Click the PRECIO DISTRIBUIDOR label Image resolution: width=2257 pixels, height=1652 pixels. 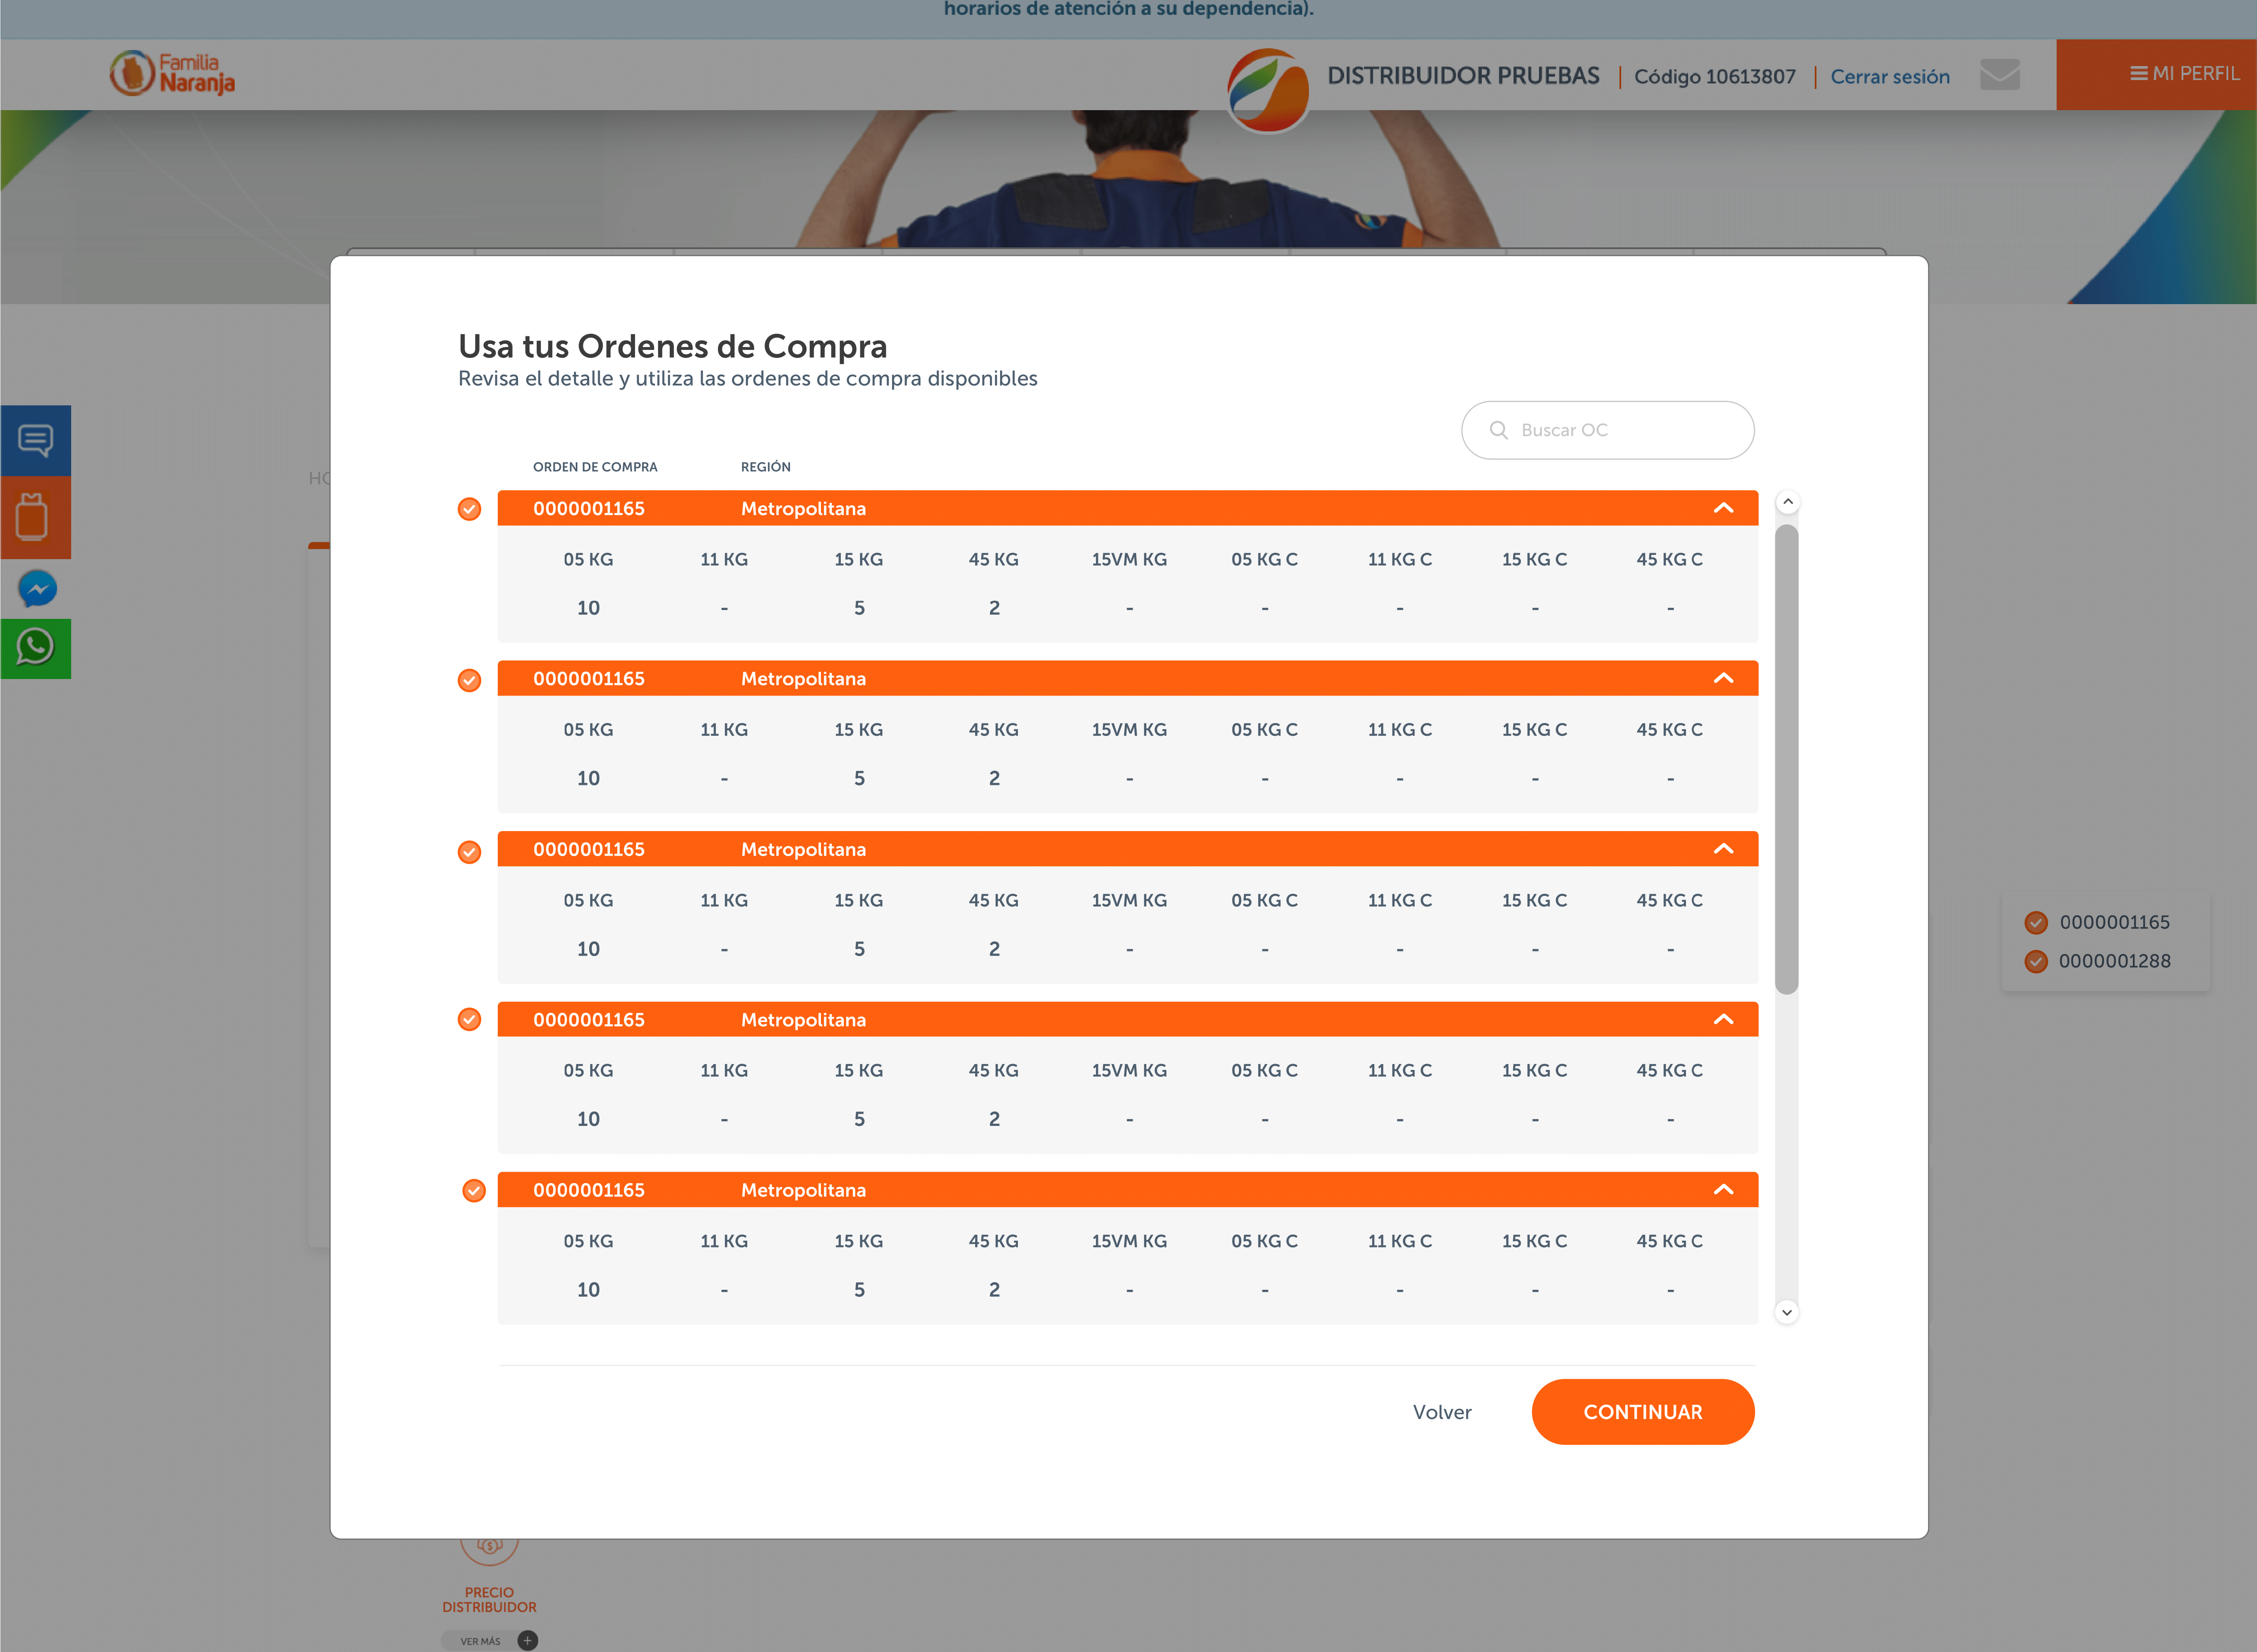489,1600
